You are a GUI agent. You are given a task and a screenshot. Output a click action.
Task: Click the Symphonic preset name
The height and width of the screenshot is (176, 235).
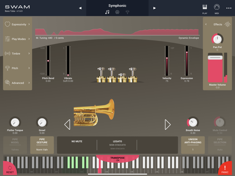click(x=117, y=6)
